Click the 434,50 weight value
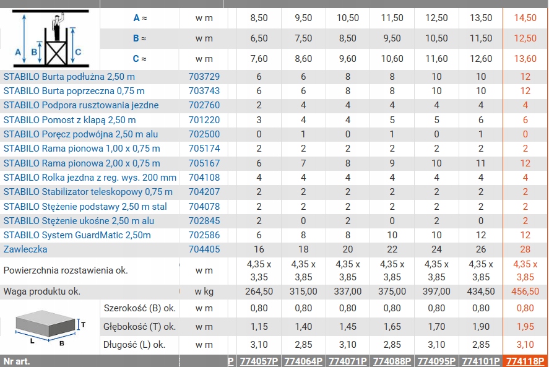The width and height of the screenshot is (549, 367). (481, 291)
